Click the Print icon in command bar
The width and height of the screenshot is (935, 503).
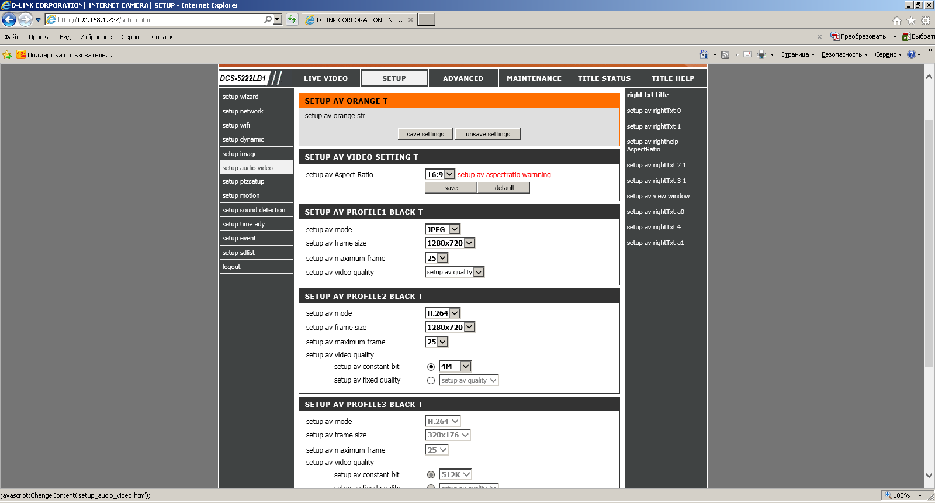click(x=761, y=54)
